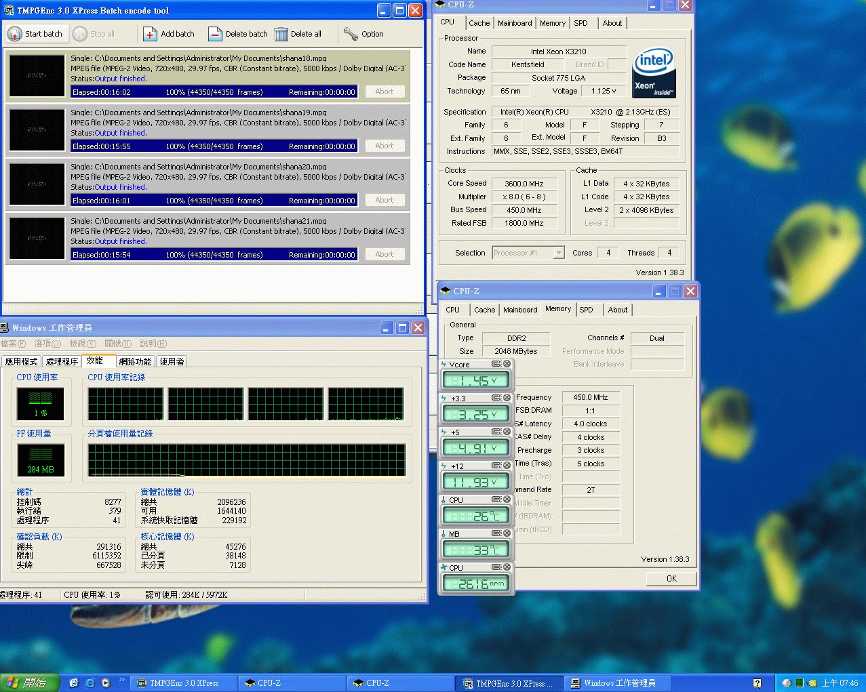
Task: Open About tab in lower CPU-Z window
Action: pos(618,310)
